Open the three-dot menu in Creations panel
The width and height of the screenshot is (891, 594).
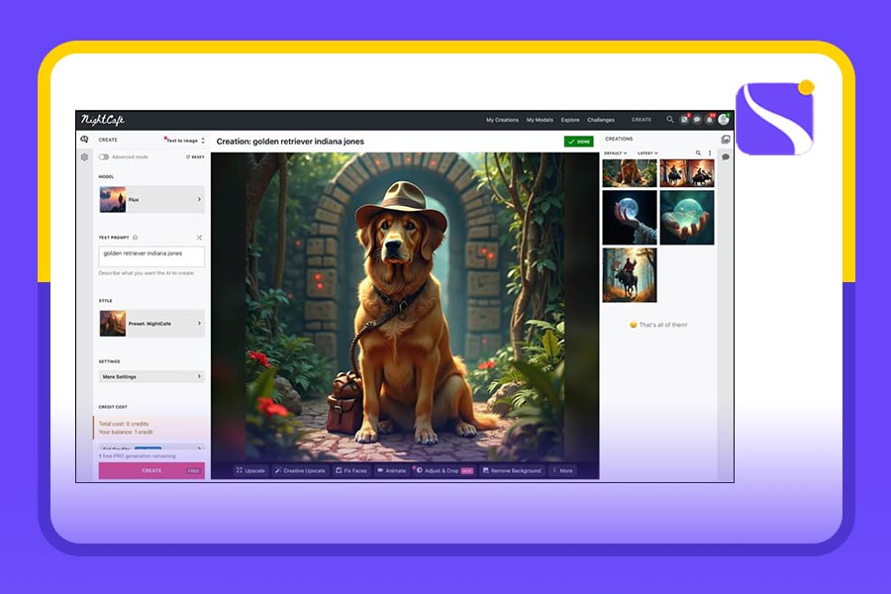click(x=710, y=153)
